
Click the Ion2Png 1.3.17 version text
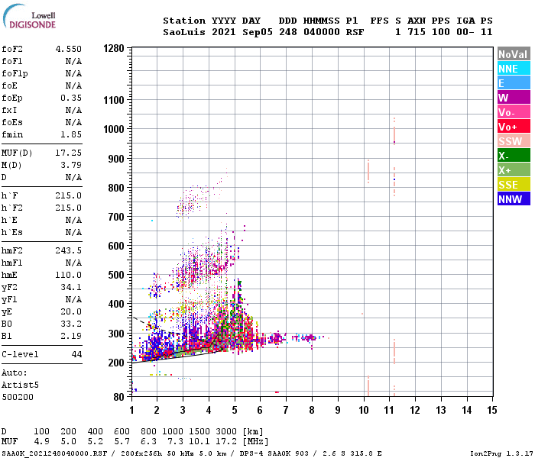pyautogui.click(x=501, y=453)
